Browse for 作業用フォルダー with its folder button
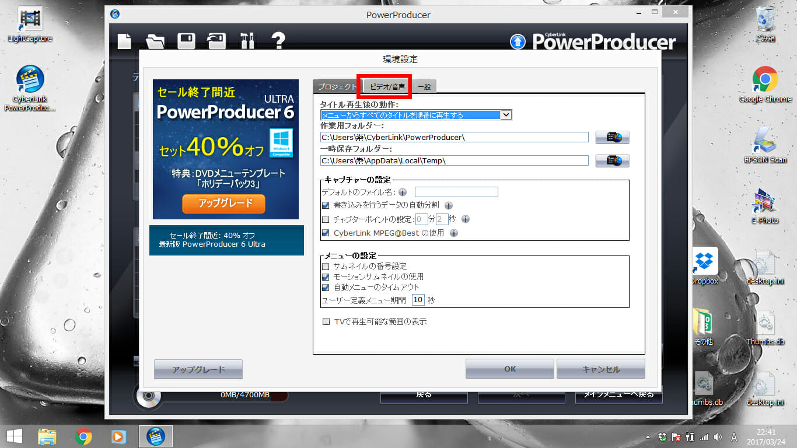The height and width of the screenshot is (448, 797). click(612, 138)
